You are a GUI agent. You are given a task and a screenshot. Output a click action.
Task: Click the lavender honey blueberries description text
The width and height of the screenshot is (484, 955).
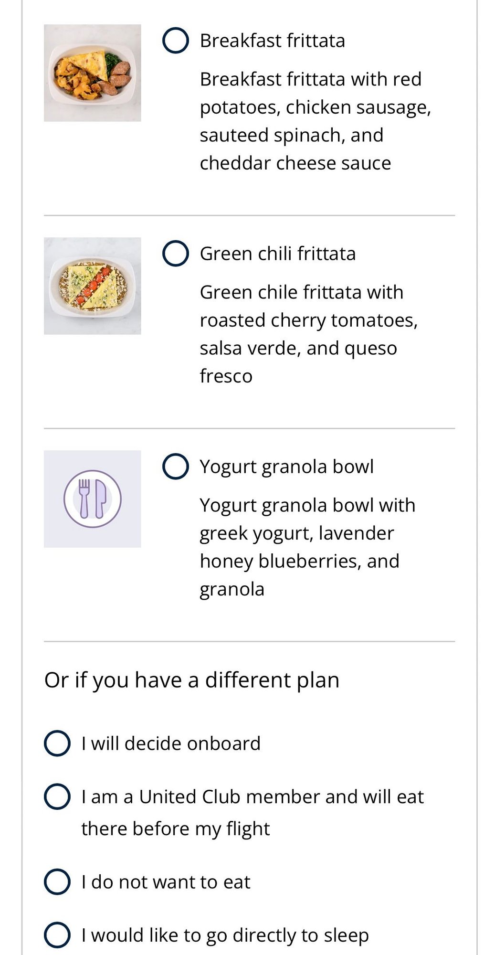(307, 547)
